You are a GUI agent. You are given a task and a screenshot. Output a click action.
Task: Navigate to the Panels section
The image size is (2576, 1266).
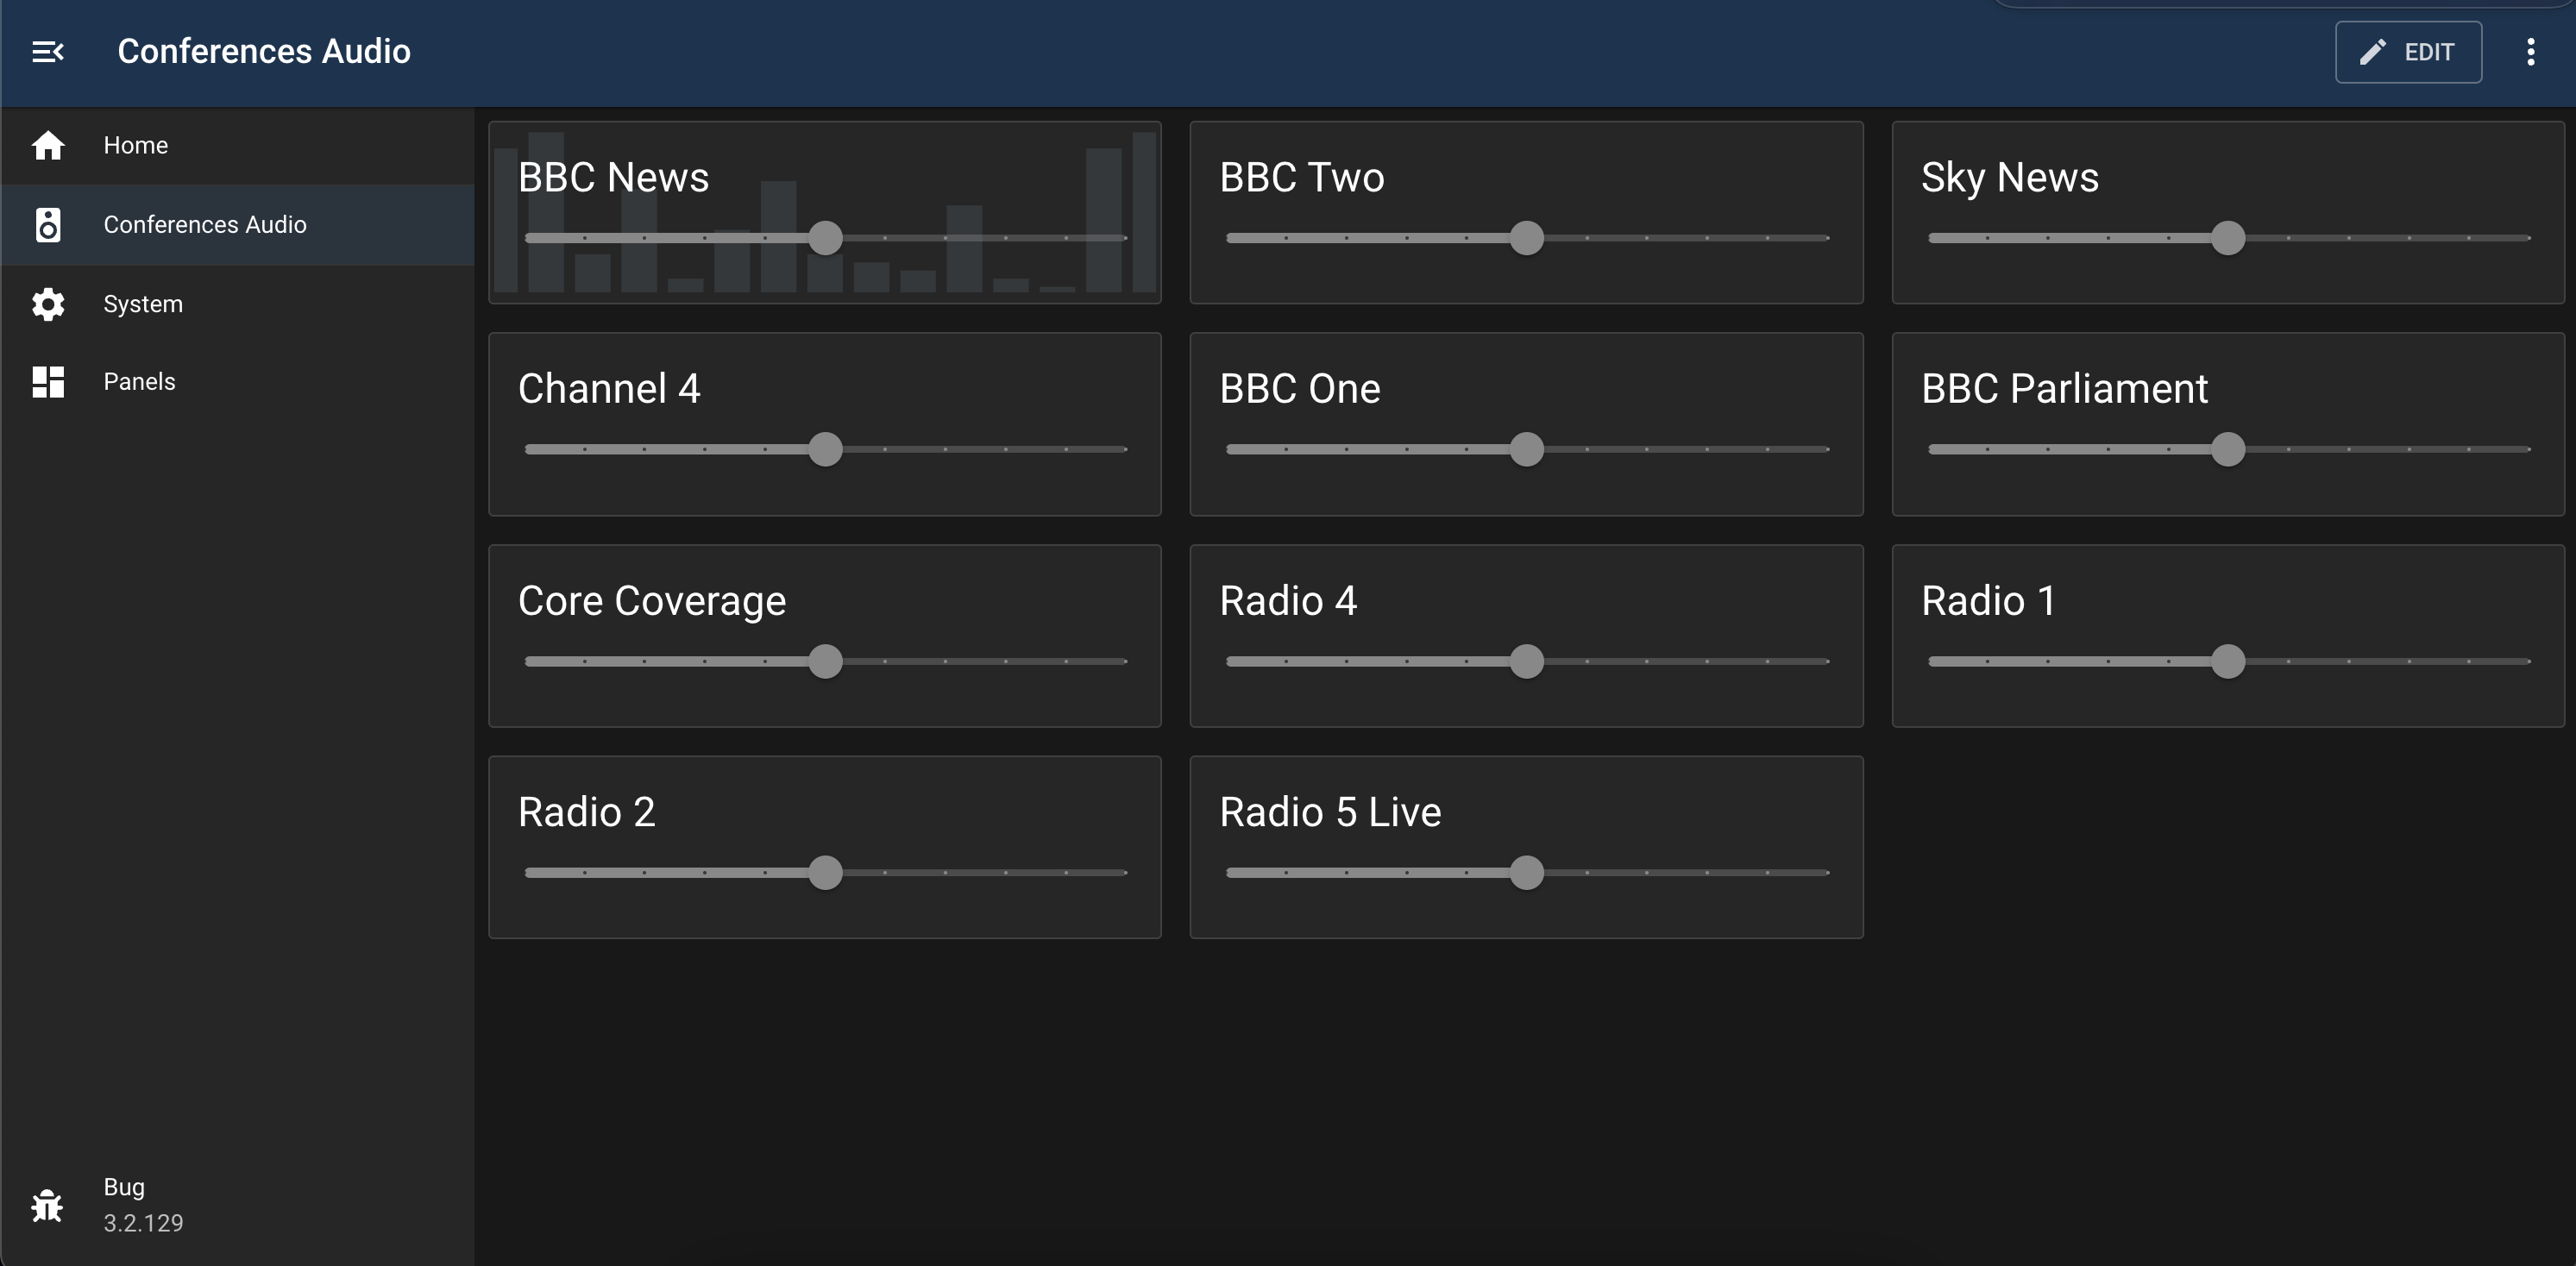[139, 381]
